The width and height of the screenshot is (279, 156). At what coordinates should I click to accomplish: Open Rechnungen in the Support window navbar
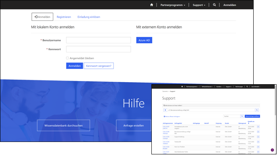(239, 87)
